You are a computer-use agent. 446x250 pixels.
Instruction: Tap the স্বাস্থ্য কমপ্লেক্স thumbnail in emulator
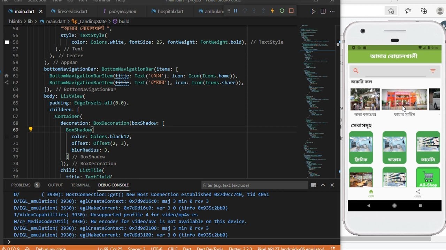(x=365, y=99)
